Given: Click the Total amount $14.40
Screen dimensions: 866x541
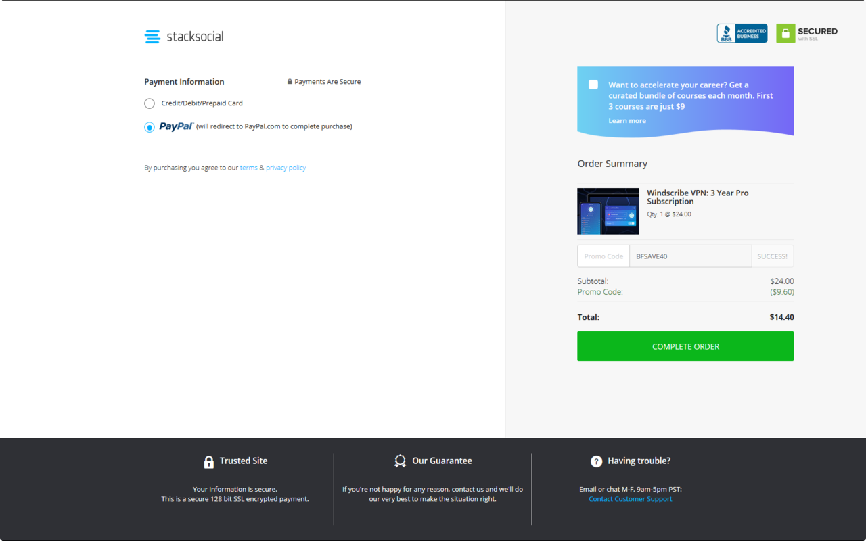Looking at the screenshot, I should (781, 317).
